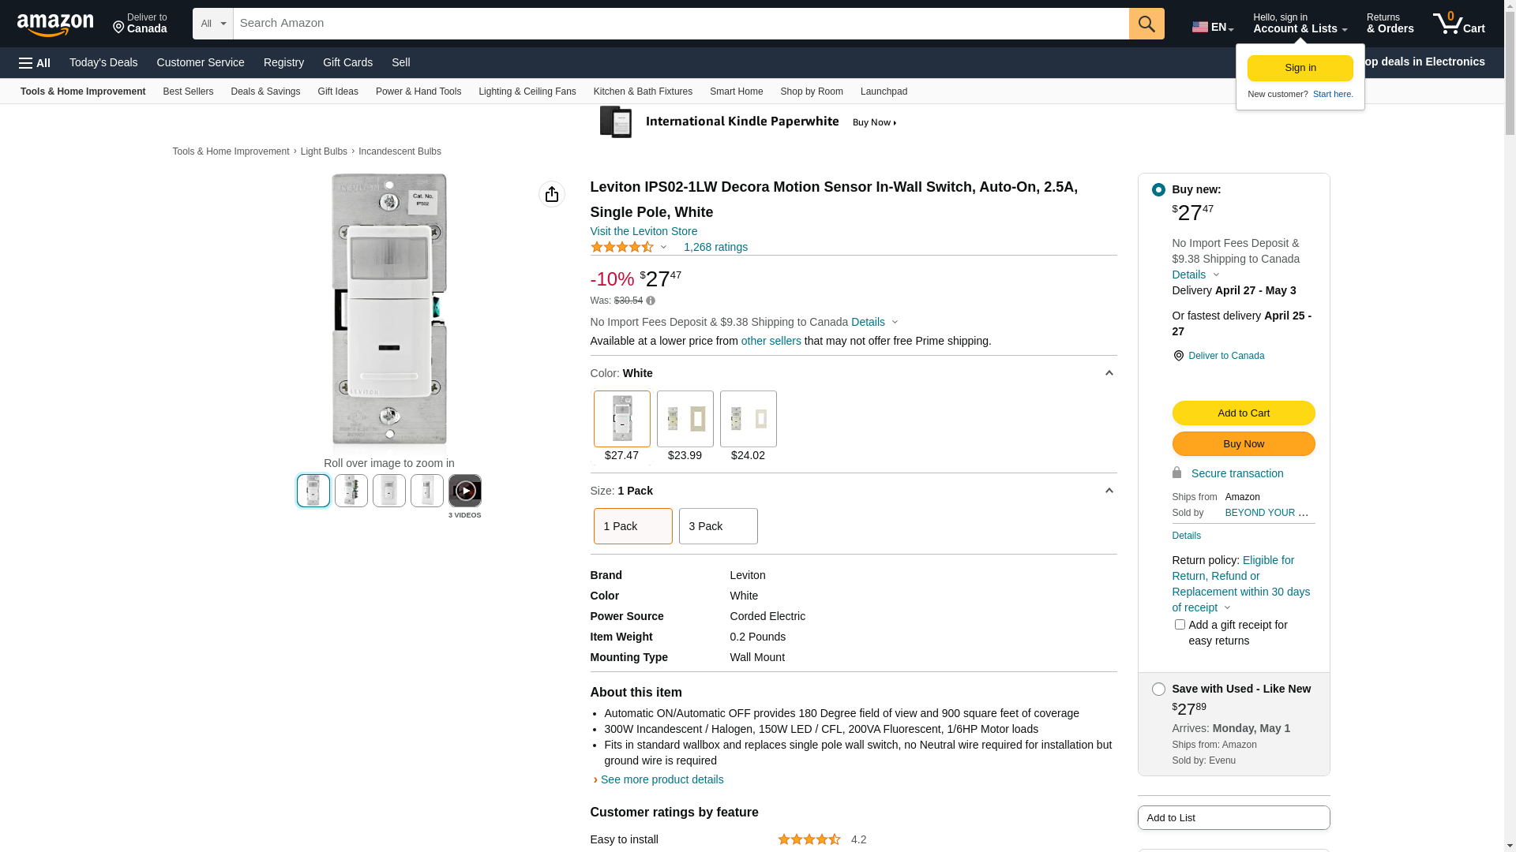Go to Amazon home via logo
Screen dimensions: 1516x852
(55, 24)
